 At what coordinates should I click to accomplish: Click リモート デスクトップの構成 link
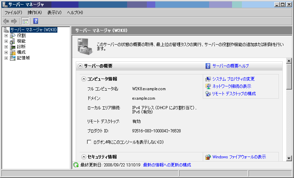coord(234,94)
